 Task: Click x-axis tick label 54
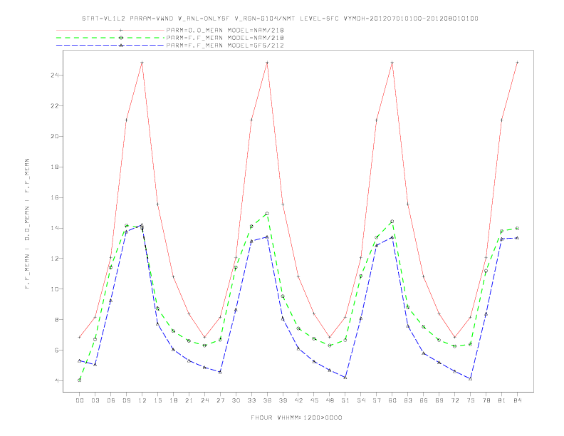click(x=361, y=400)
